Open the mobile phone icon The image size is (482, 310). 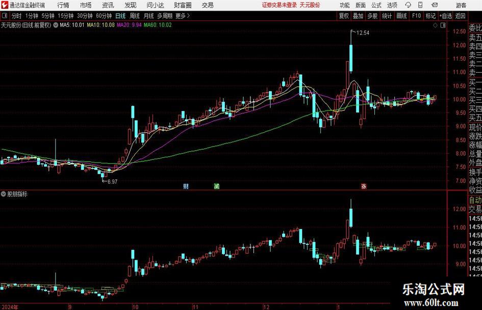point(420,5)
